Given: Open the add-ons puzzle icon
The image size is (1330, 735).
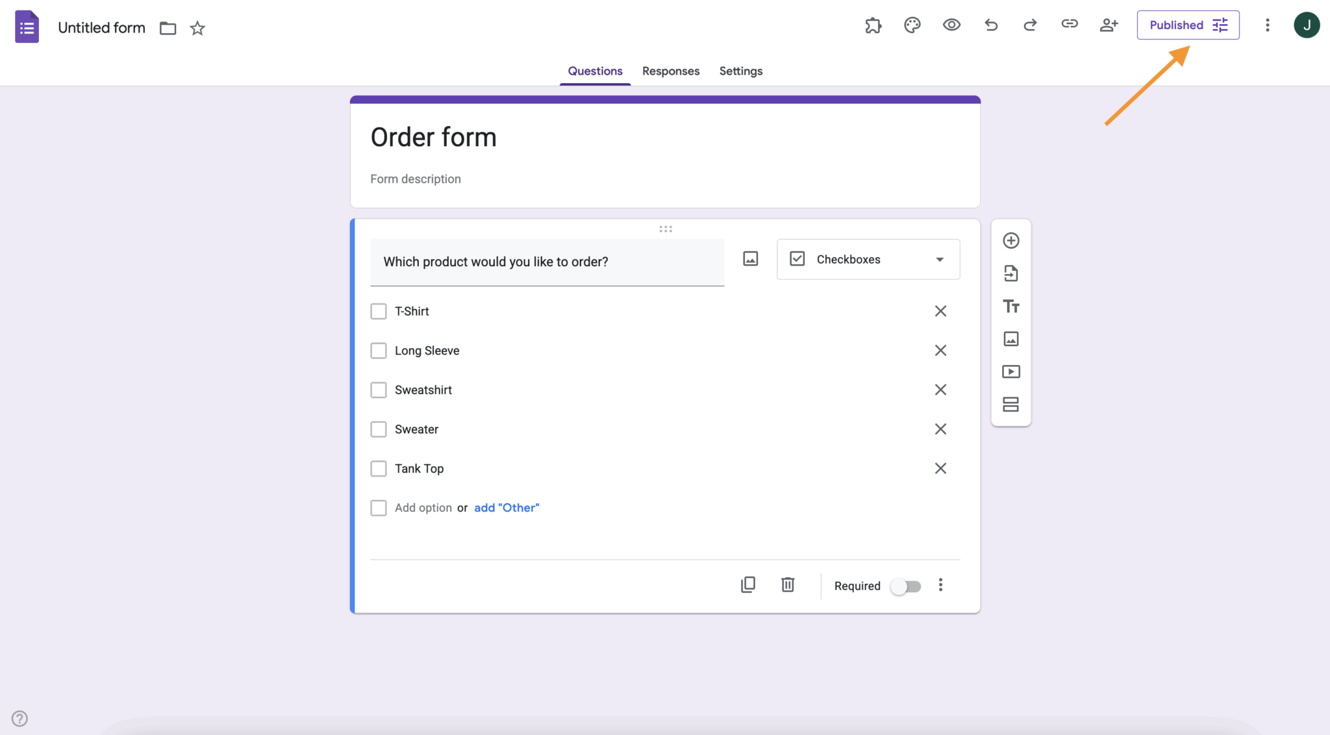Looking at the screenshot, I should [x=873, y=25].
